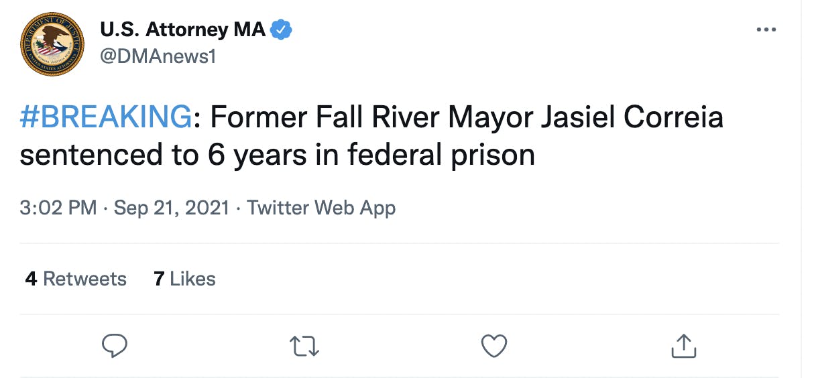This screenshot has width=814, height=378.
Task: Click the 3:02 PM timestamp
Action: click(58, 208)
